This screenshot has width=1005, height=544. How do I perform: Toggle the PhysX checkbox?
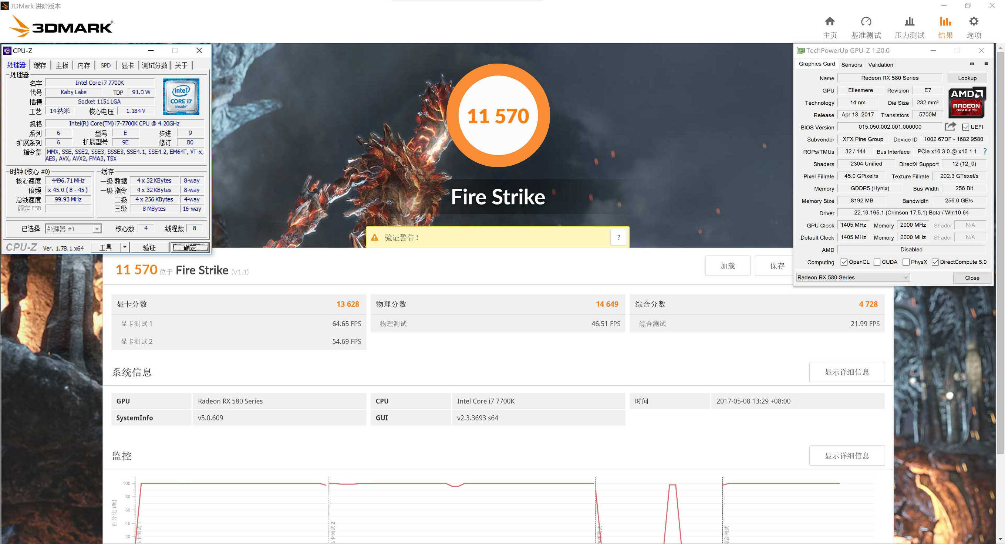pyautogui.click(x=906, y=262)
